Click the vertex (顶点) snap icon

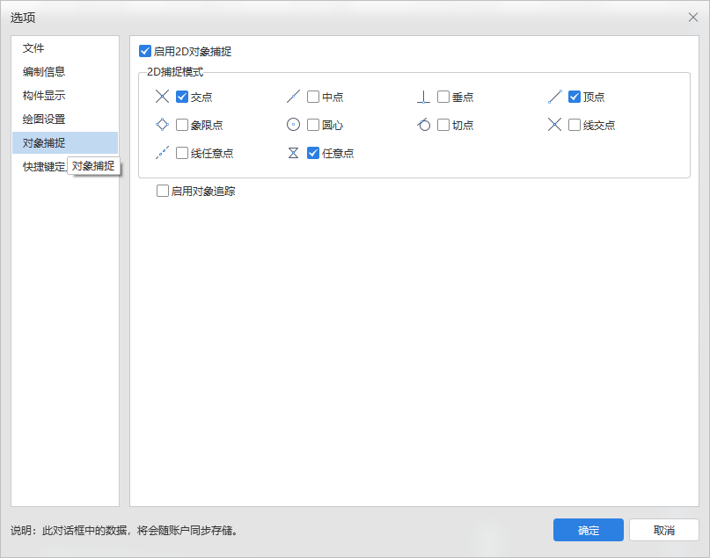pos(554,97)
